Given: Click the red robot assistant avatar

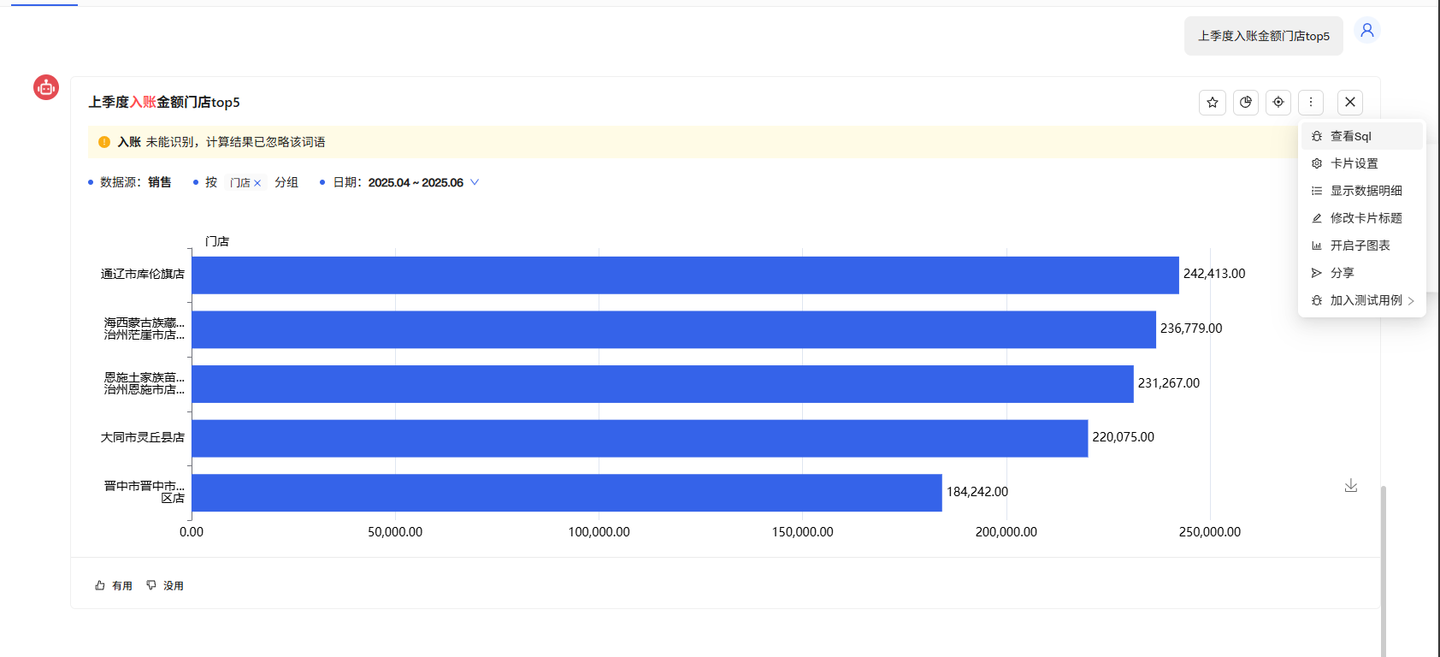Looking at the screenshot, I should 46,87.
